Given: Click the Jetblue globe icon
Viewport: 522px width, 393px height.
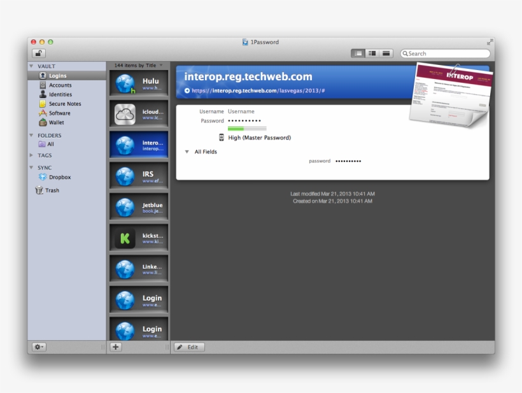Looking at the screenshot, I should coord(125,207).
